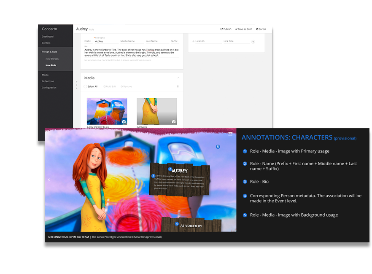
Task: Open the hamburger menu on Lorax preview
Action: point(230,134)
